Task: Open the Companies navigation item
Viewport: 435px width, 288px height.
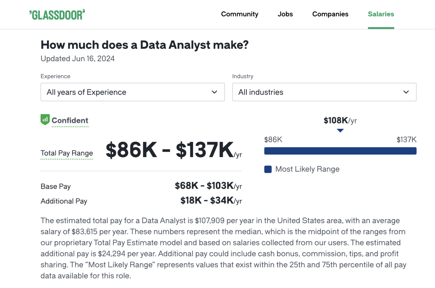Action: pyautogui.click(x=330, y=14)
